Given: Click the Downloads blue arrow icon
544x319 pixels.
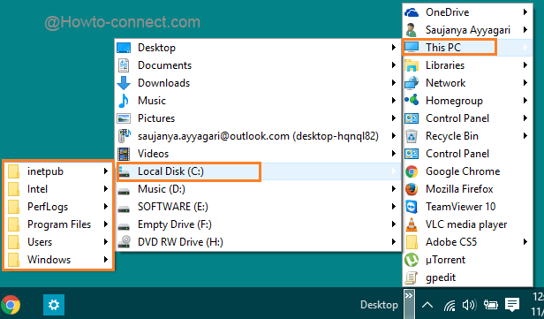Looking at the screenshot, I should 124,83.
